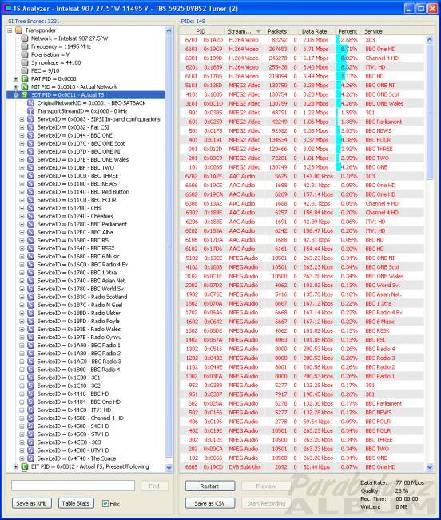Click the green PAT PID node icon
This screenshot has height=520, width=441.
click(x=25, y=78)
